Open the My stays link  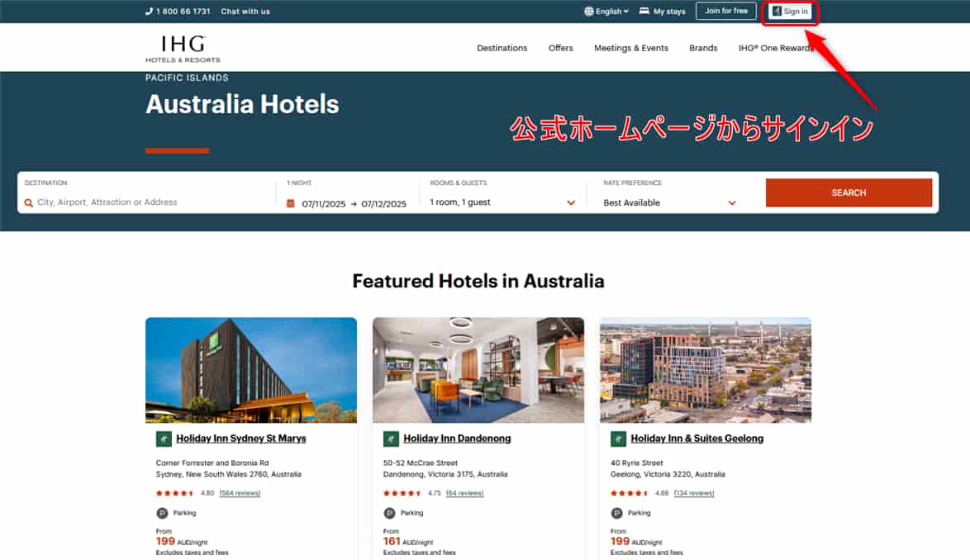click(x=669, y=11)
